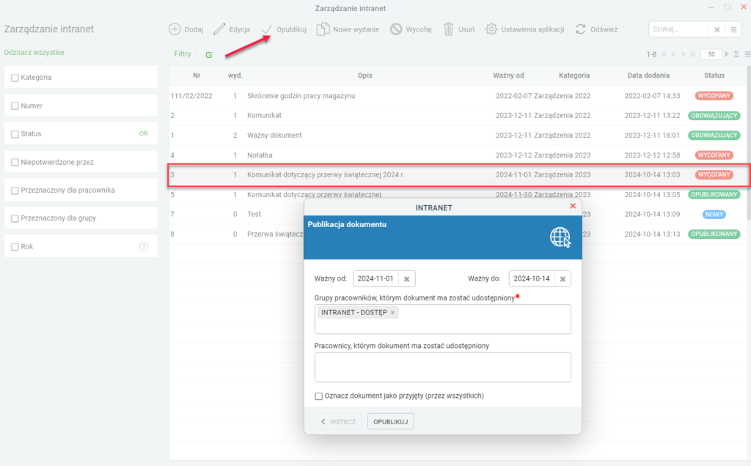
Task: Go to first page of results
Action: (x=664, y=54)
